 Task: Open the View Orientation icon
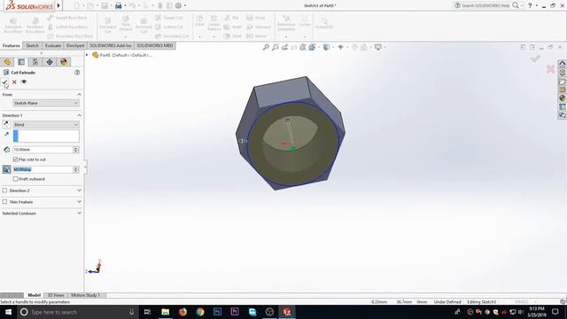click(312, 47)
